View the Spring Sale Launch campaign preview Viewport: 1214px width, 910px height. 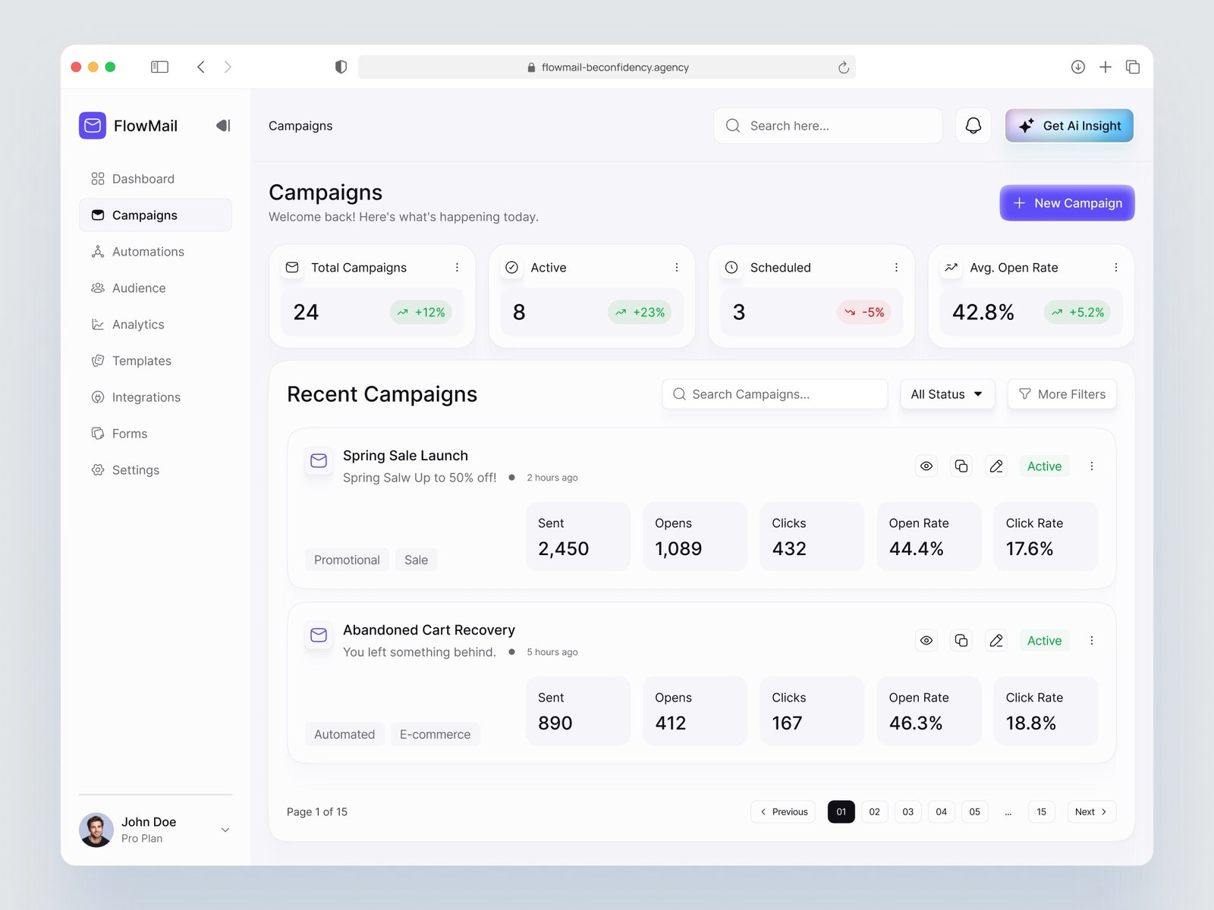pos(926,466)
